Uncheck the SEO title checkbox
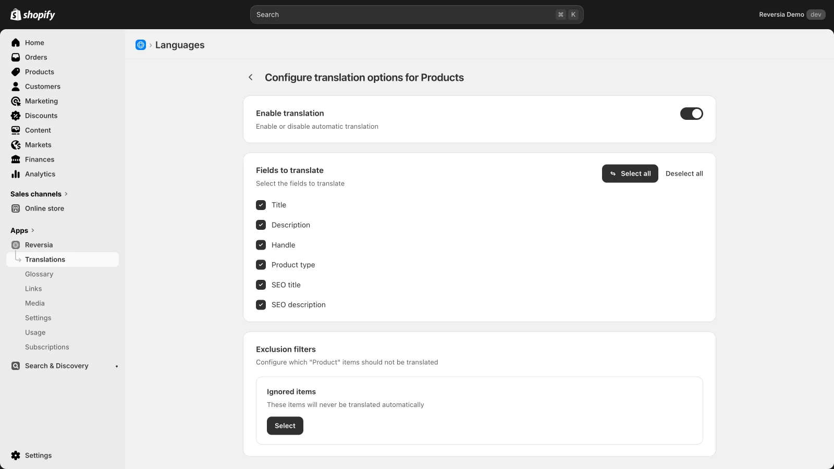The width and height of the screenshot is (834, 469). tap(261, 285)
